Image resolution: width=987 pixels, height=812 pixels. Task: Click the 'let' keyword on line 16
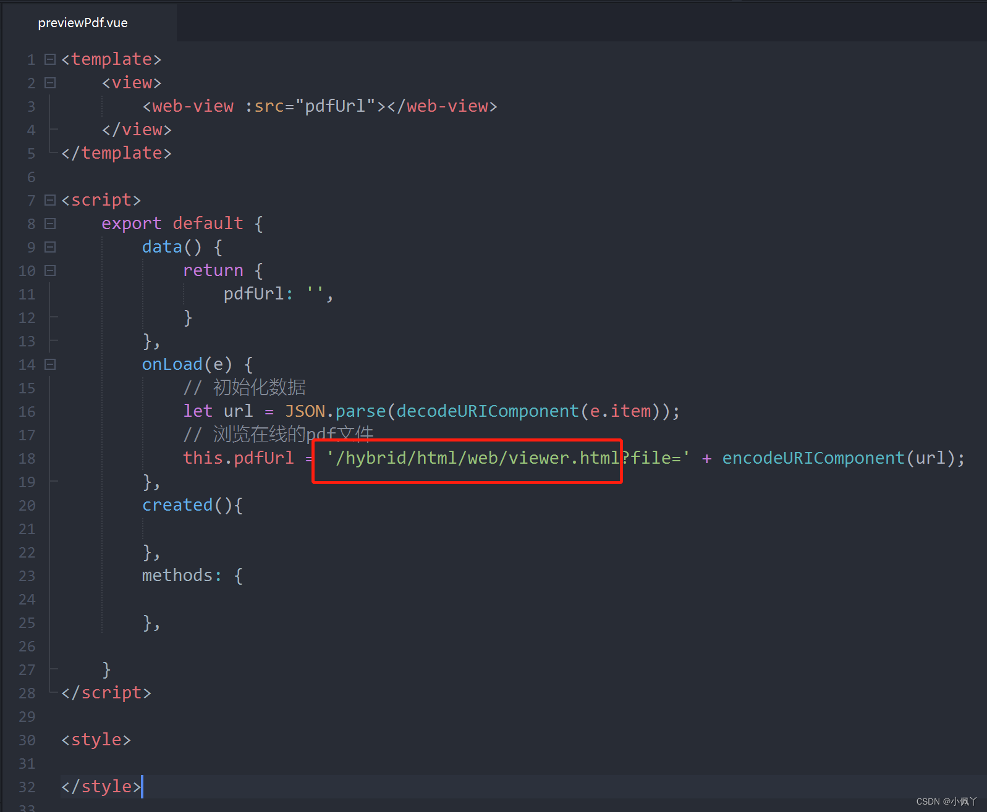[x=198, y=411]
